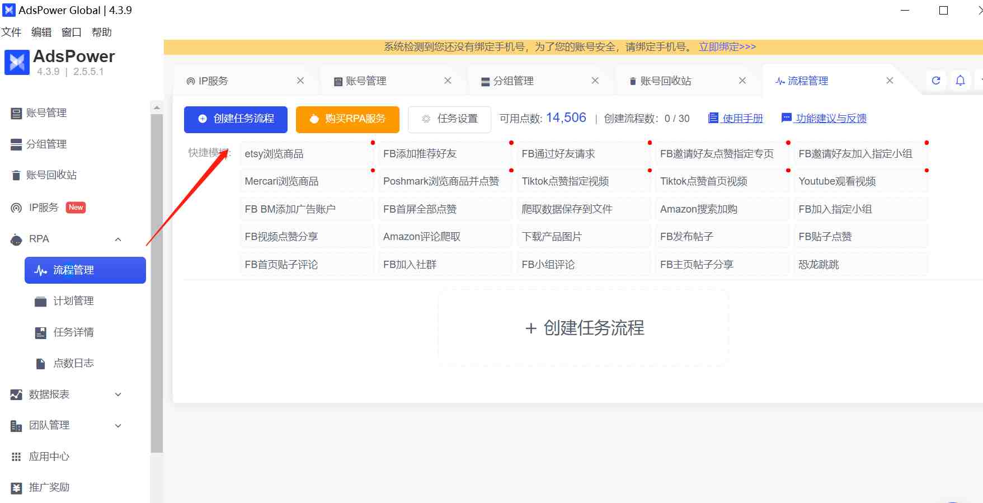The width and height of the screenshot is (983, 503).
Task: Click the RPA robot icon in sidebar
Action: pos(16,239)
